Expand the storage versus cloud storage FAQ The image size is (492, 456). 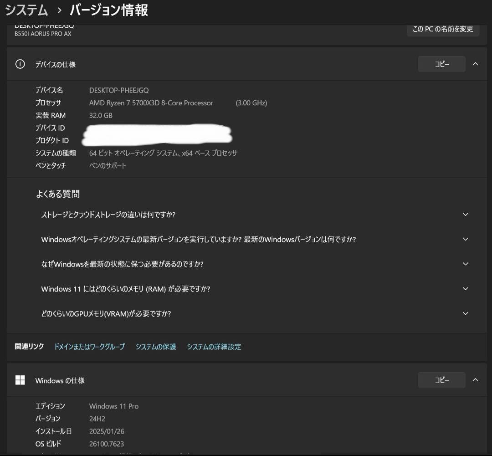pyautogui.click(x=465, y=214)
